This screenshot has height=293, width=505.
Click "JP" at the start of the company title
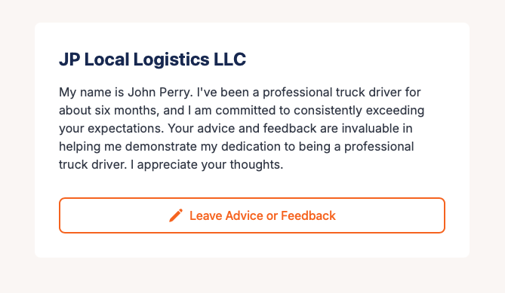[69, 60]
